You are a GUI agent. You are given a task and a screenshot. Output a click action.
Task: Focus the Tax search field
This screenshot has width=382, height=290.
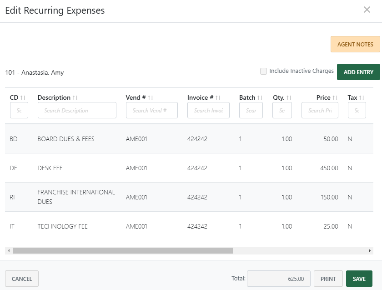pos(357,110)
